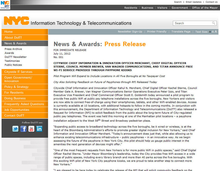This screenshot has width=220, height=171.
Task: Open Business tab in top bar
Action: tap(147, 8)
